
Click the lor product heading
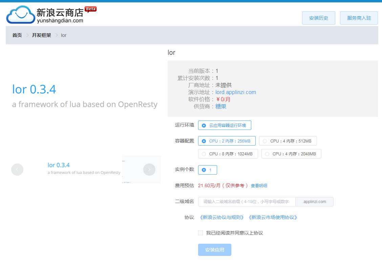(171, 52)
